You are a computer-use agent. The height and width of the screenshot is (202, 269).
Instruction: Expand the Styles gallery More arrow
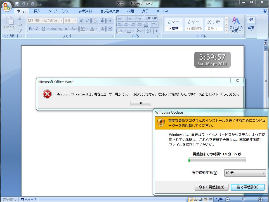pos(226,30)
